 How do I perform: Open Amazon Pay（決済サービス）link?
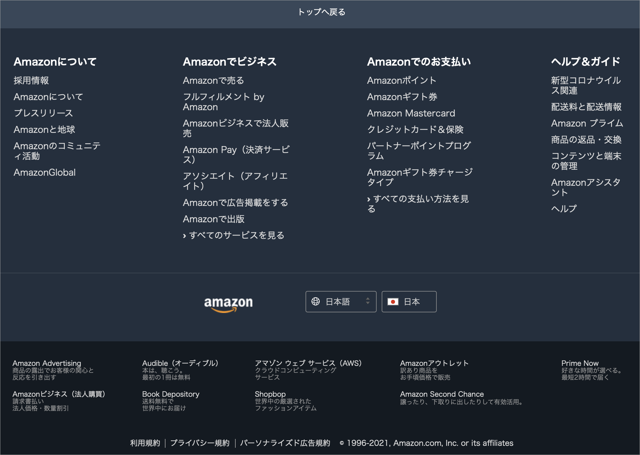click(237, 155)
